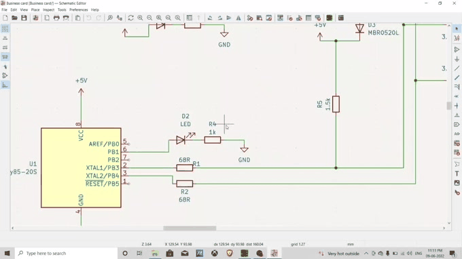Toggle hidden pins display
Image resolution: width=462 pixels, height=259 pixels.
coord(5,75)
